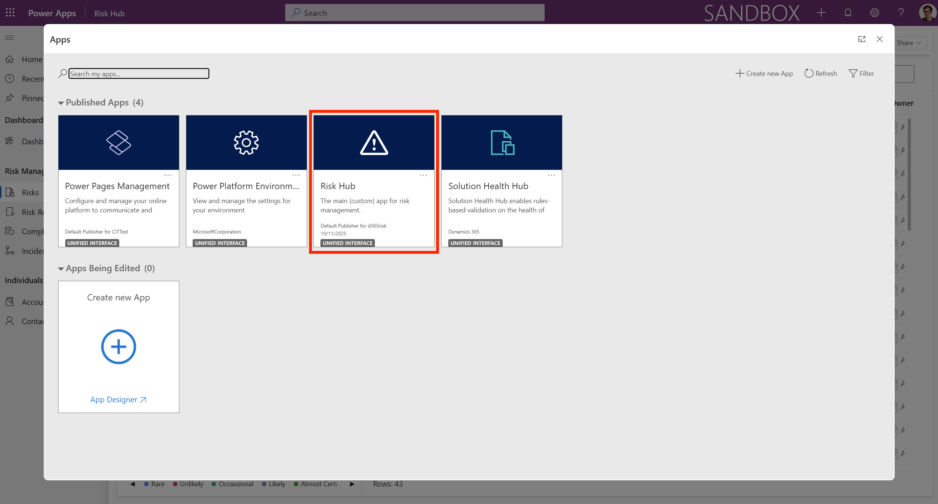Open the Power Platform Environment settings tile

(246, 143)
